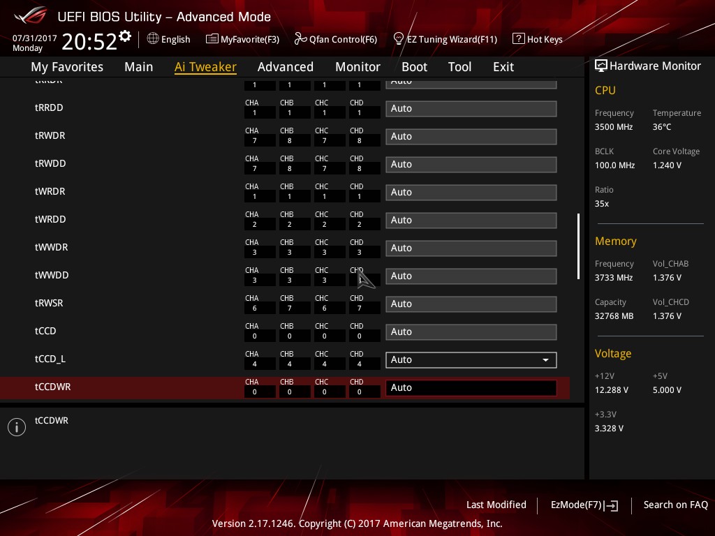Switch to the Main tab
715x536 pixels.
click(139, 67)
